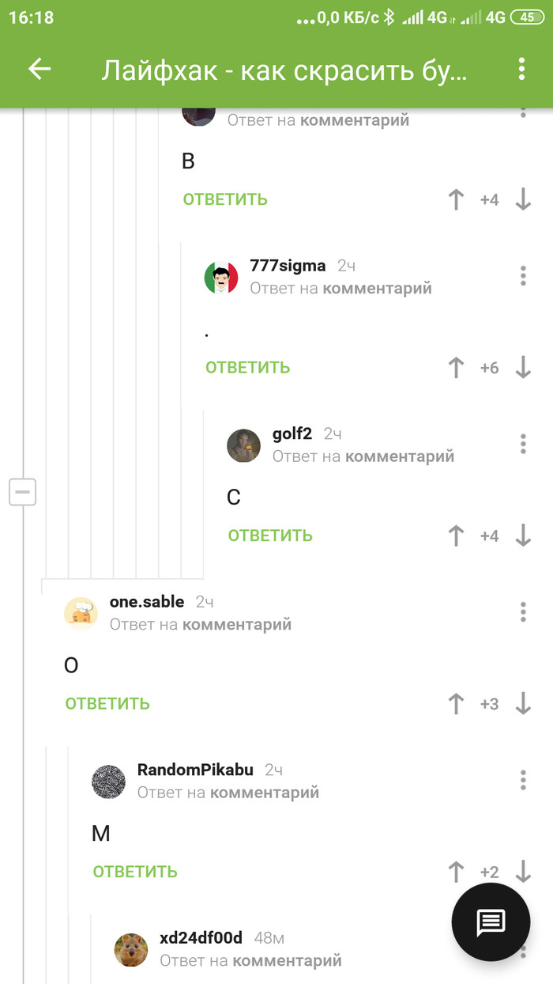Downvote one.sable's comment

pos(523,704)
